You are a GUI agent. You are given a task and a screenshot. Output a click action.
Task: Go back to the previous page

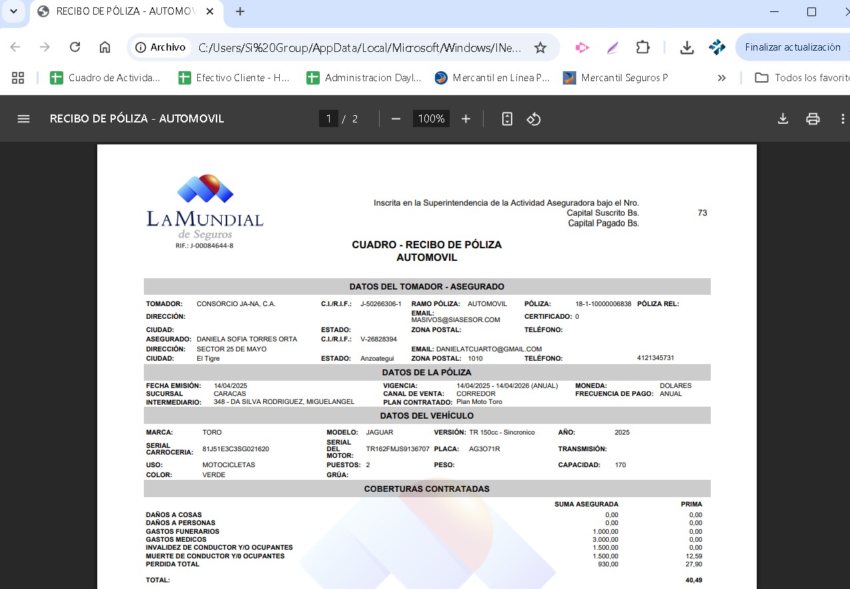15,47
